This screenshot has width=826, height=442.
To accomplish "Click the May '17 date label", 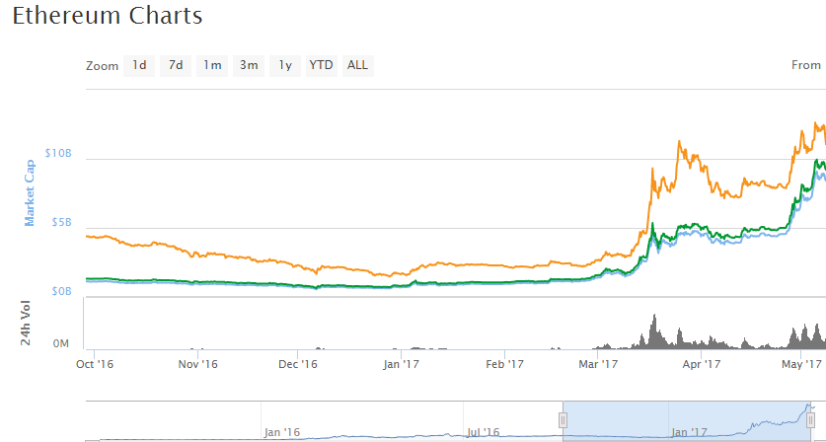I will 801,364.
